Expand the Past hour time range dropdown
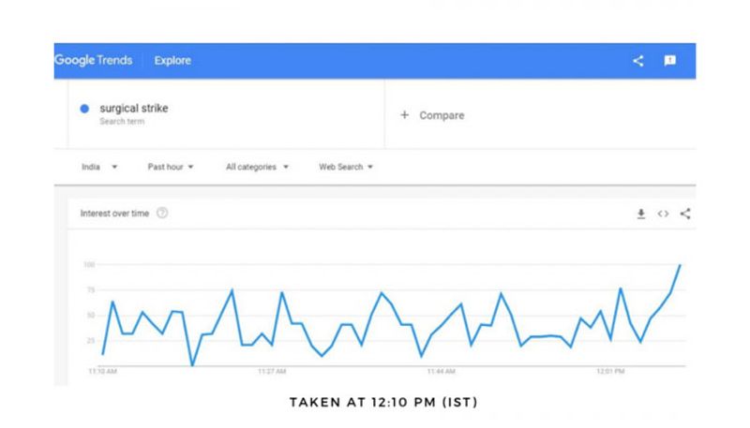Viewport: 750px width, 428px height. [x=171, y=167]
